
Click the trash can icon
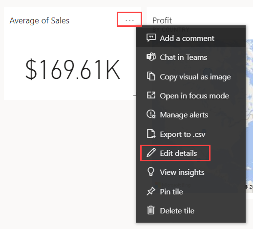click(x=151, y=210)
